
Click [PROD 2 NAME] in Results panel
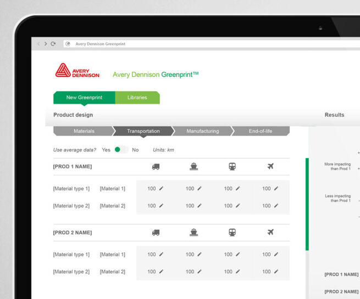click(x=341, y=291)
